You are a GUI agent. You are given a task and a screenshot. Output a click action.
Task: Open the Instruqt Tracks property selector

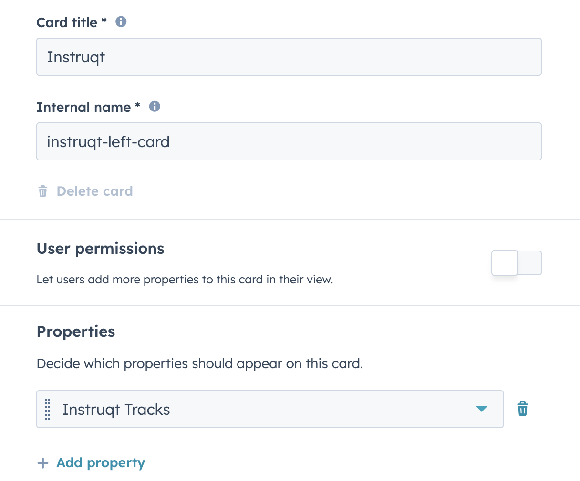267,409
